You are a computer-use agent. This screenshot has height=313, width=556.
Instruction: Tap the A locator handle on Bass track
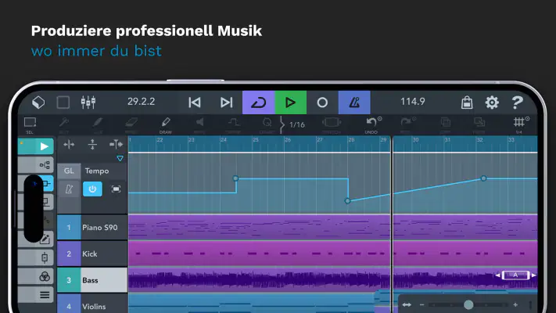click(516, 275)
